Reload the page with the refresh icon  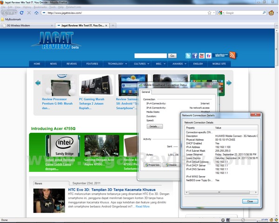coord(22,13)
